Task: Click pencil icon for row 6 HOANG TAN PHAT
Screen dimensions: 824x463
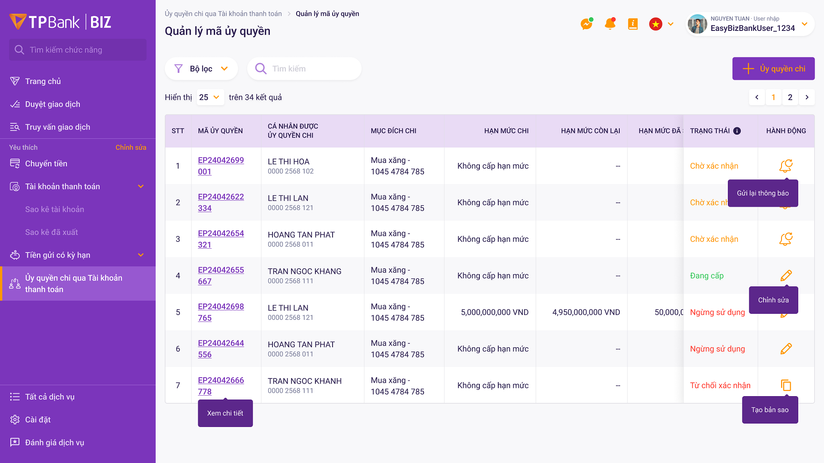Action: [786, 349]
